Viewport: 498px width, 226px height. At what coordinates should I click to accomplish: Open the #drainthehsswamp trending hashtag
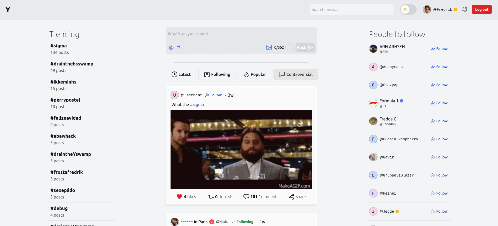coord(72,64)
